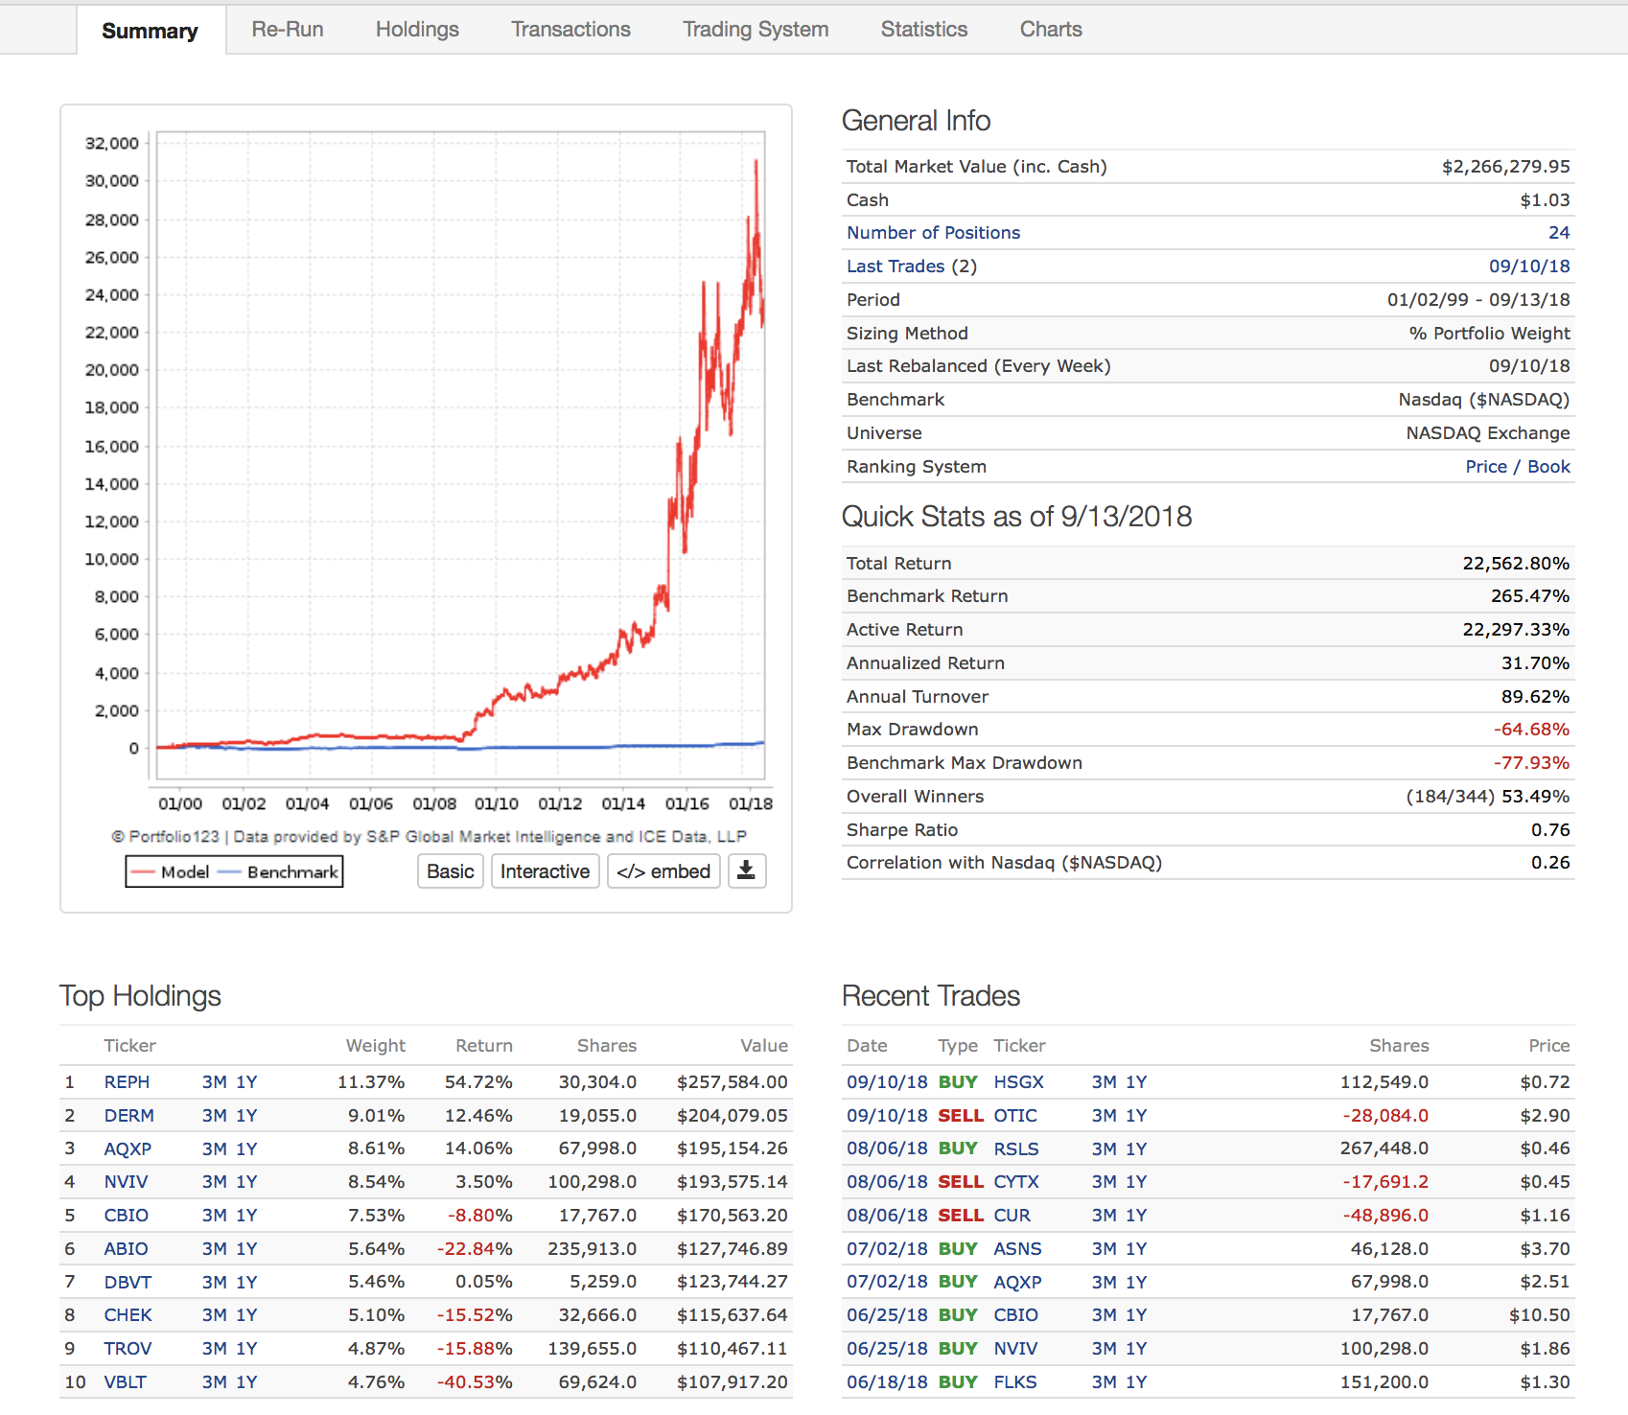Screen dimensions: 1628x1415
Task: Click the download chart icon
Action: (746, 870)
